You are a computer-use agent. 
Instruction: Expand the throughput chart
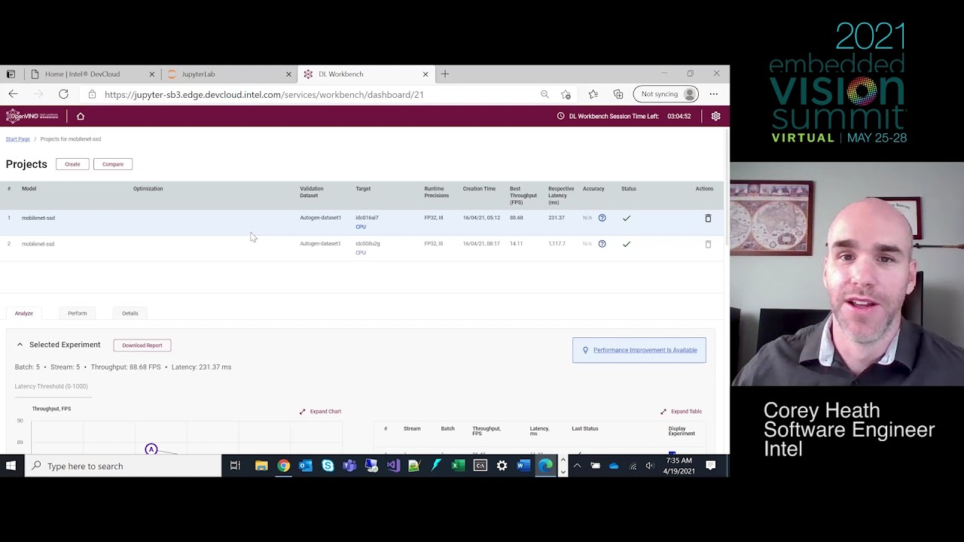[320, 412]
